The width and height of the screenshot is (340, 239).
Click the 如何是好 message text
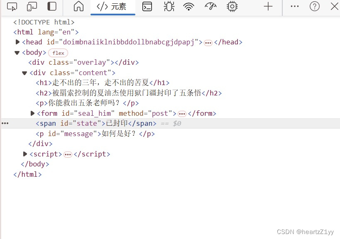click(119, 134)
